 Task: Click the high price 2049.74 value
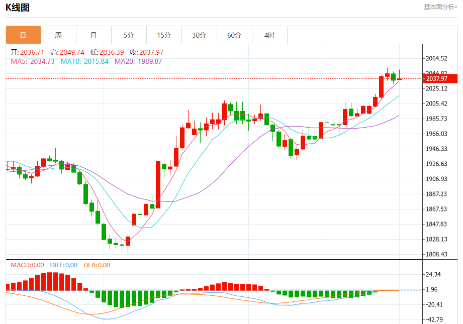coord(72,52)
